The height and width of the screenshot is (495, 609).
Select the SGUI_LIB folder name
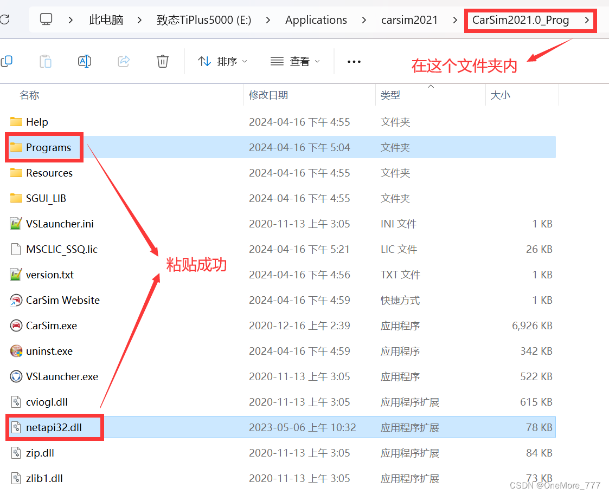(46, 198)
